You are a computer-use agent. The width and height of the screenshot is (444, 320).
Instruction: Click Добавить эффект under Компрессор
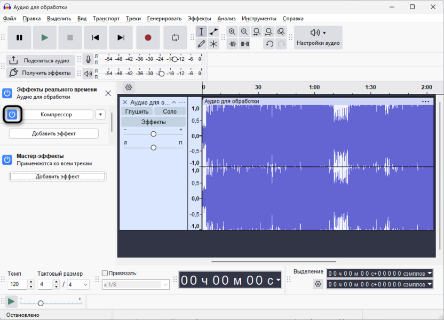tap(54, 133)
